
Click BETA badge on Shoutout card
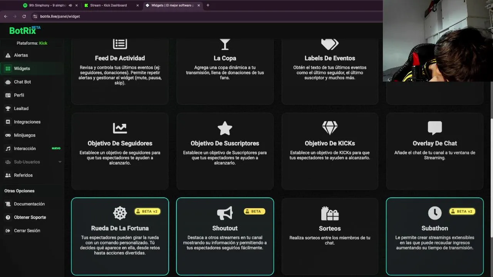tap(254, 211)
